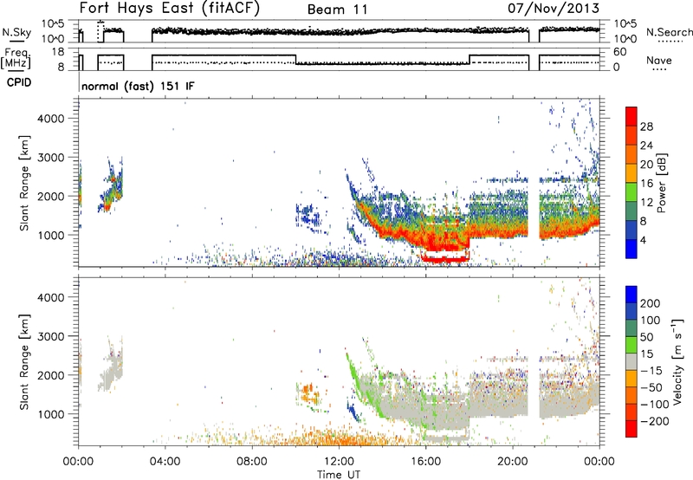Click the 'Beam 11' label

(337, 10)
